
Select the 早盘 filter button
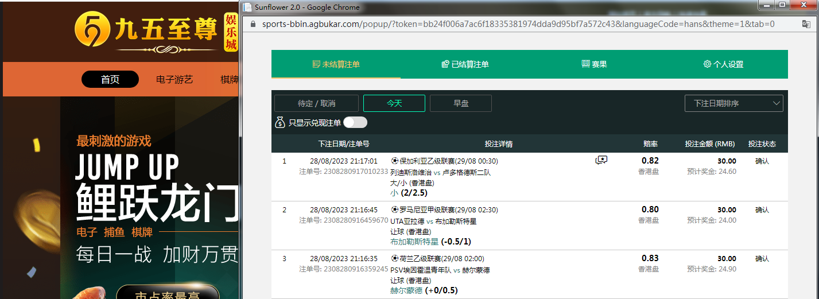[x=461, y=103]
